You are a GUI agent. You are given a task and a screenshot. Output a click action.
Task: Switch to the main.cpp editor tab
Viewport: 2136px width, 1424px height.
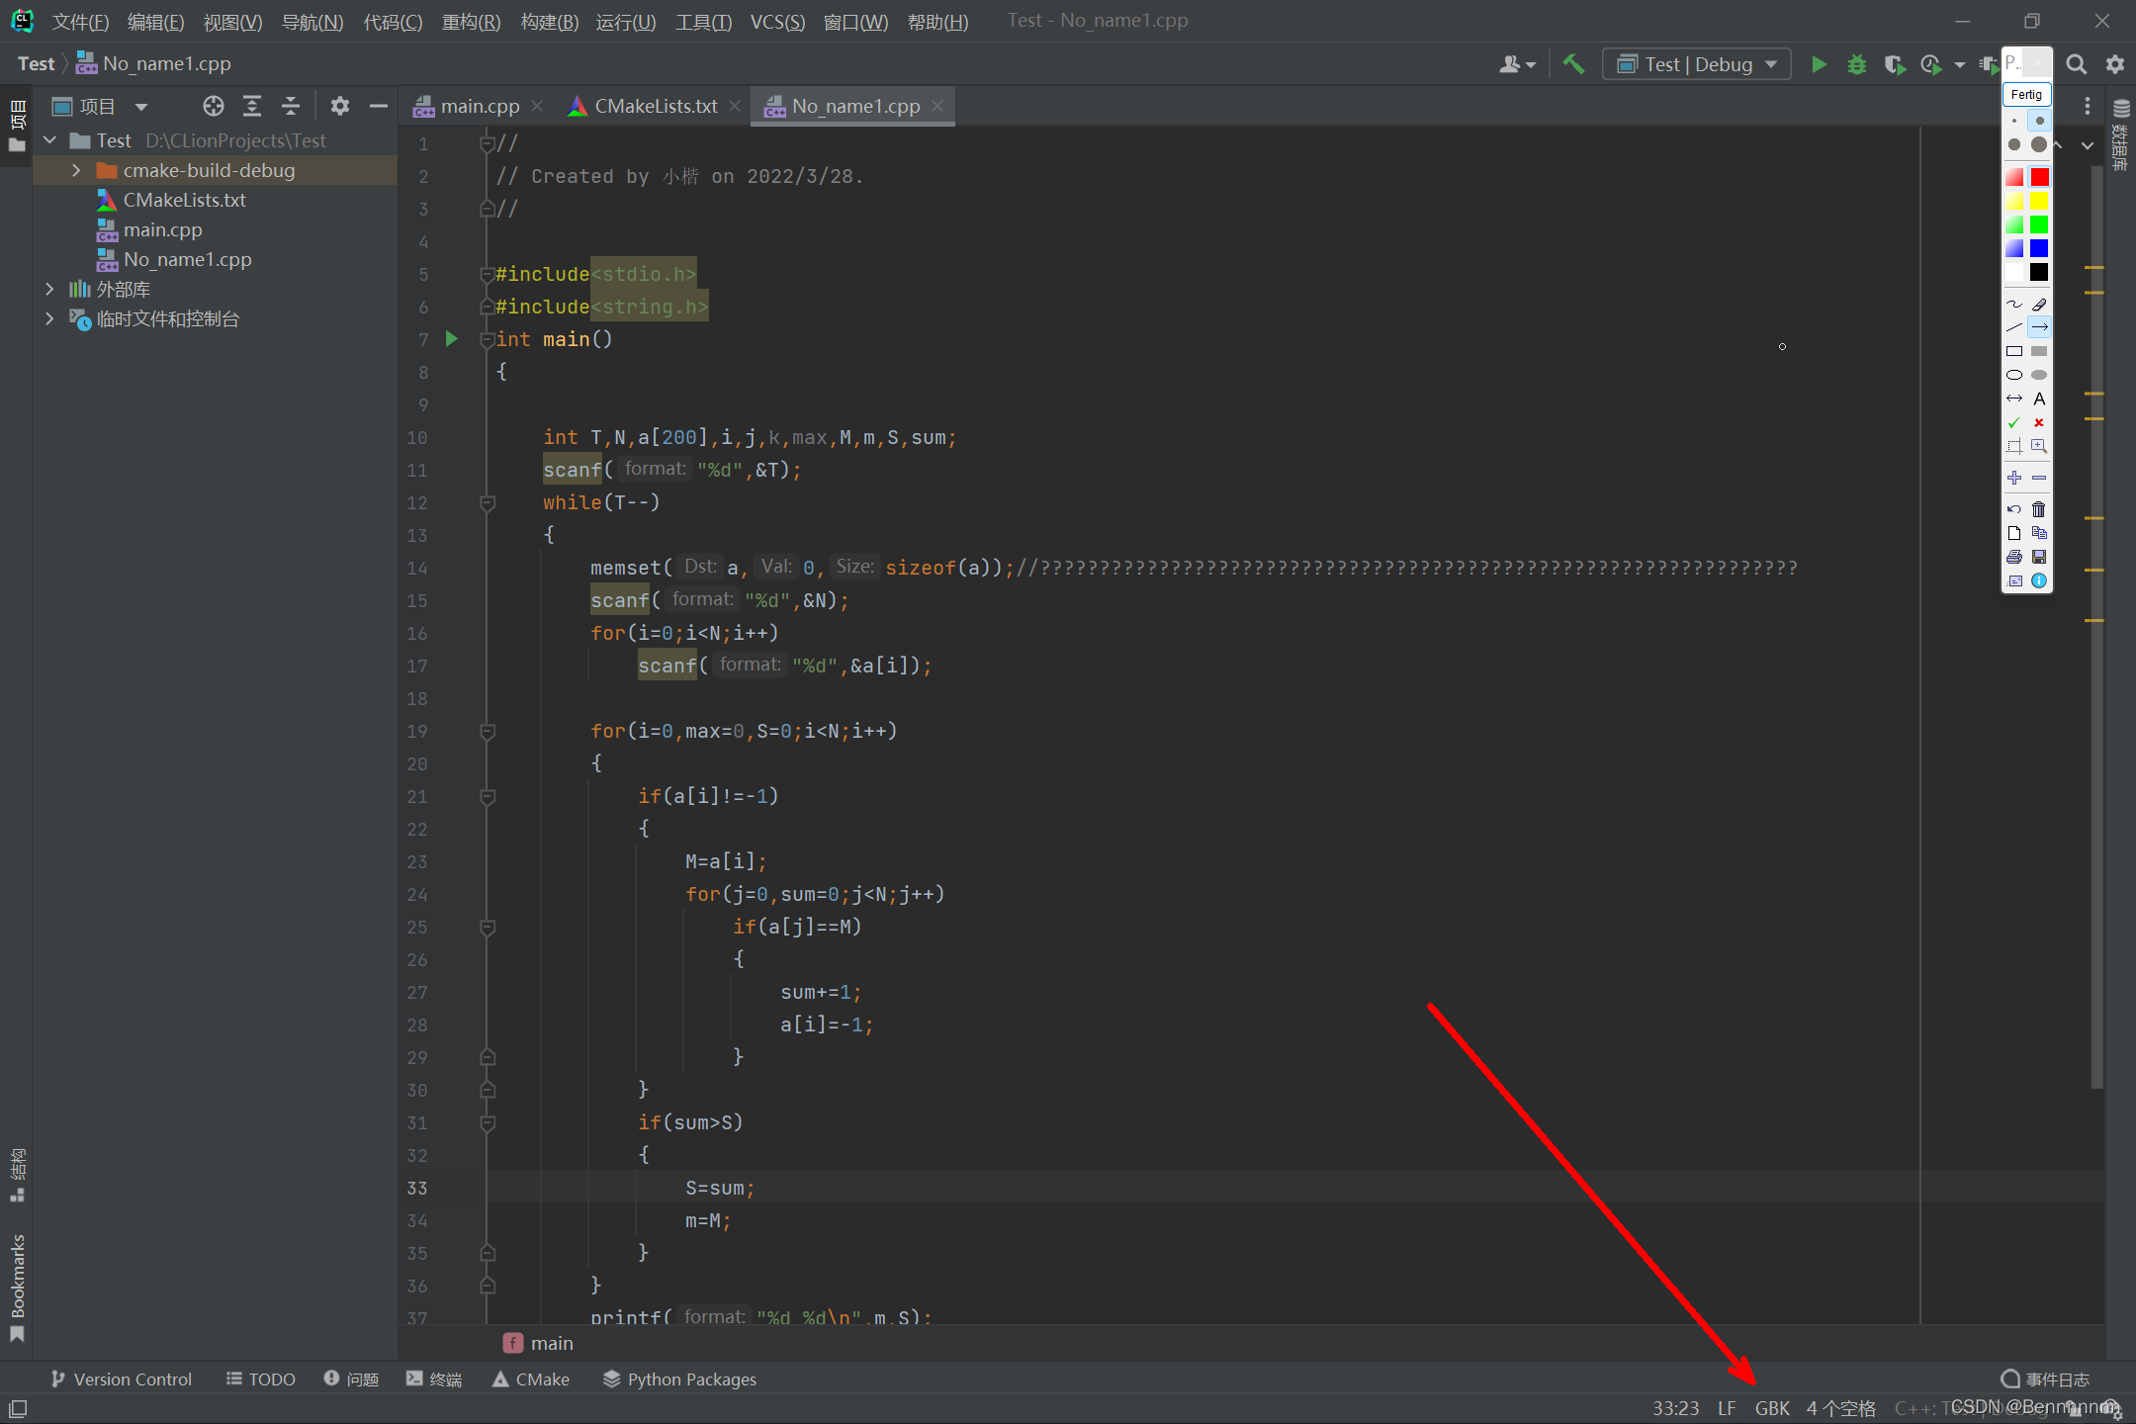(x=479, y=106)
